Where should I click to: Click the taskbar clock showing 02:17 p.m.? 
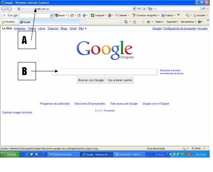[201, 155]
